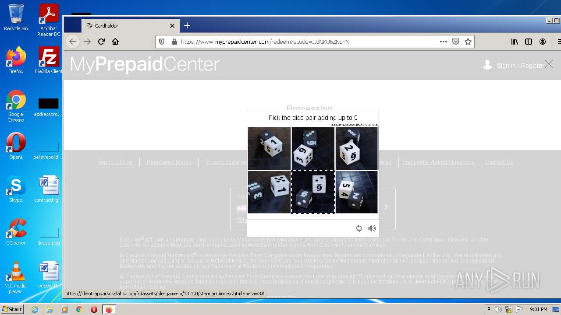This screenshot has width=561, height=315.
Task: Open the tracking protection shield icon
Action: coord(162,42)
